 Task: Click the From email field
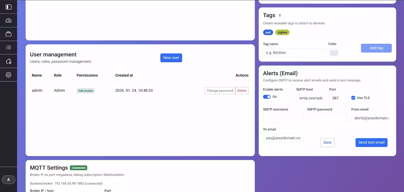pyautogui.click(x=372, y=118)
